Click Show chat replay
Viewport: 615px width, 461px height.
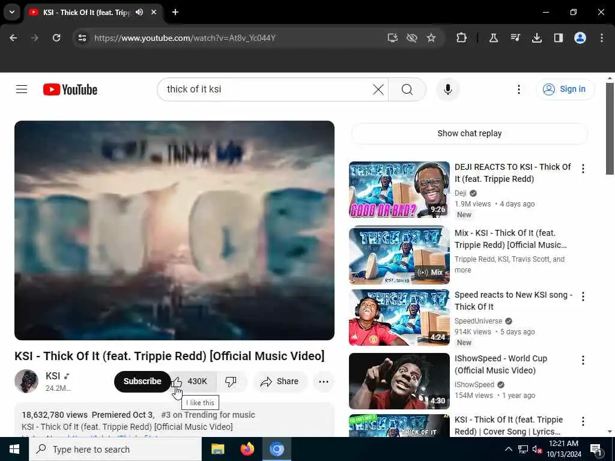pyautogui.click(x=469, y=133)
